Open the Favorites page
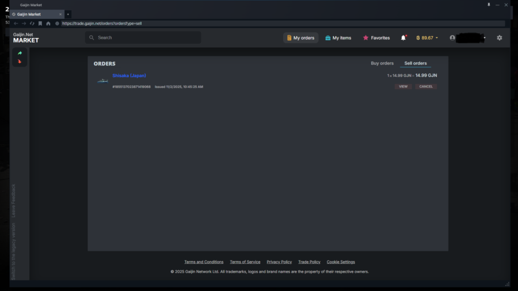 pos(376,37)
